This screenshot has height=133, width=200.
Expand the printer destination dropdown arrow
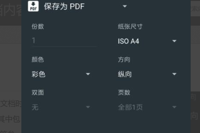pyautogui.click(x=125, y=6)
